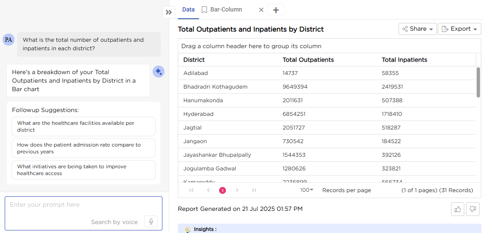Click the user question chat message
Screen dimensions: 486x233
pos(89,44)
